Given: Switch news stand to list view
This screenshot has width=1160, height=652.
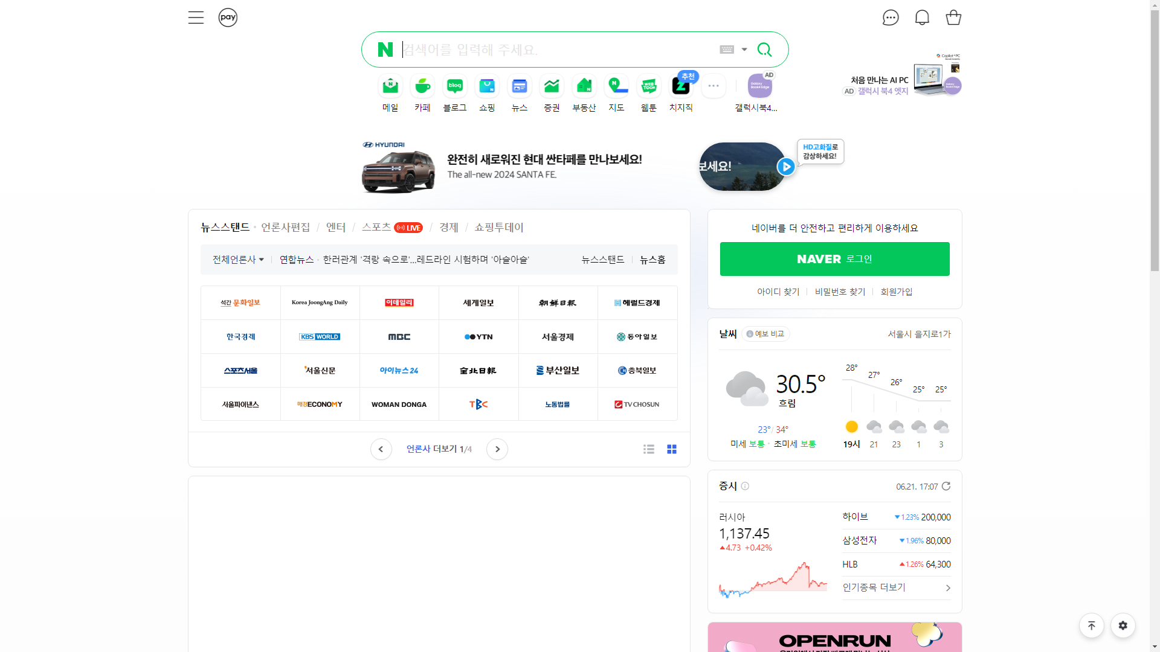Looking at the screenshot, I should tap(649, 449).
